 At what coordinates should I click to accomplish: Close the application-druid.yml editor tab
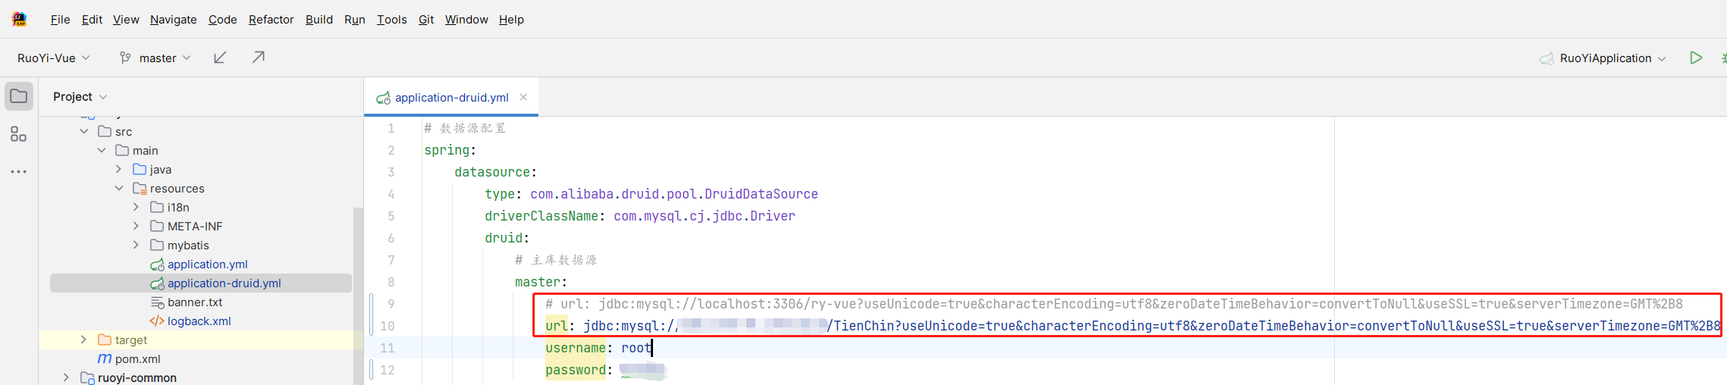coord(523,97)
